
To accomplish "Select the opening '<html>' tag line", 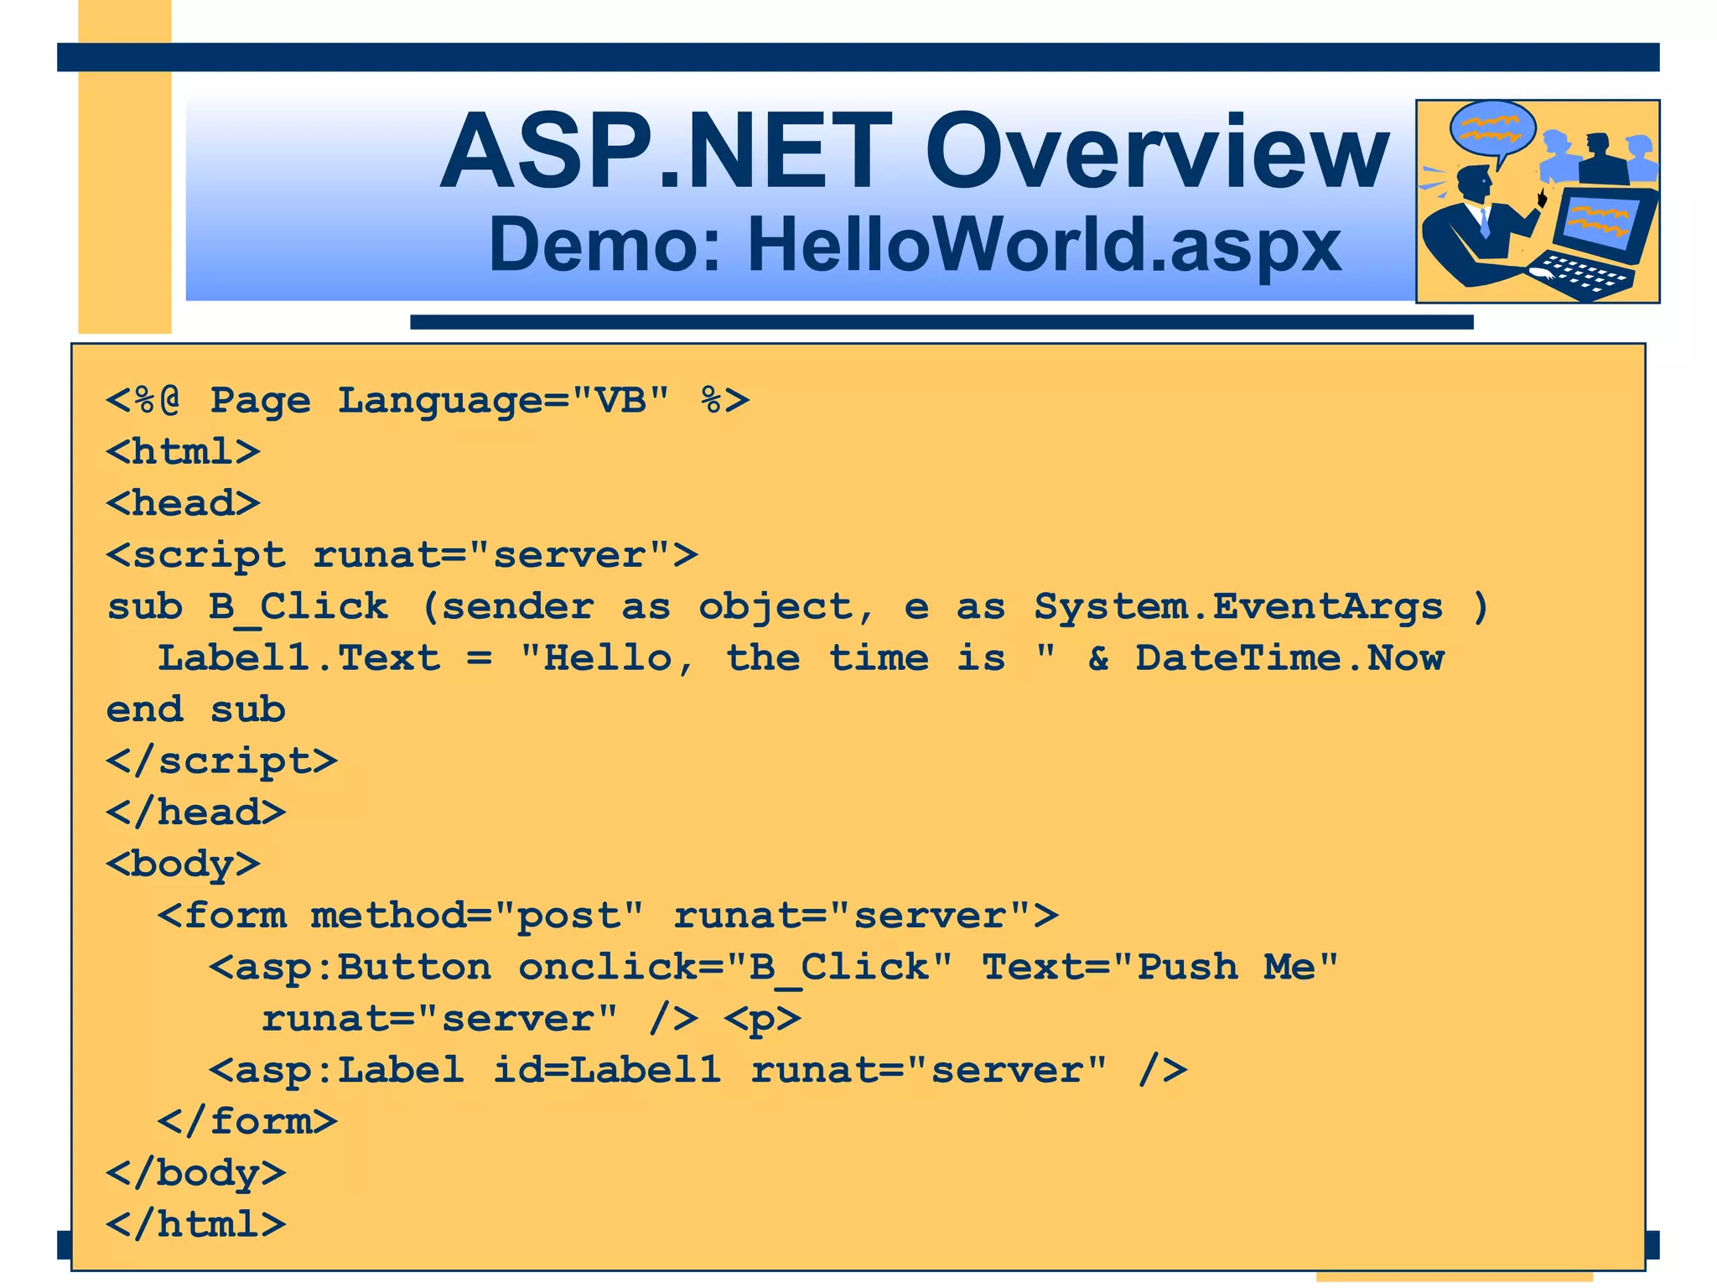I will click(x=183, y=452).
